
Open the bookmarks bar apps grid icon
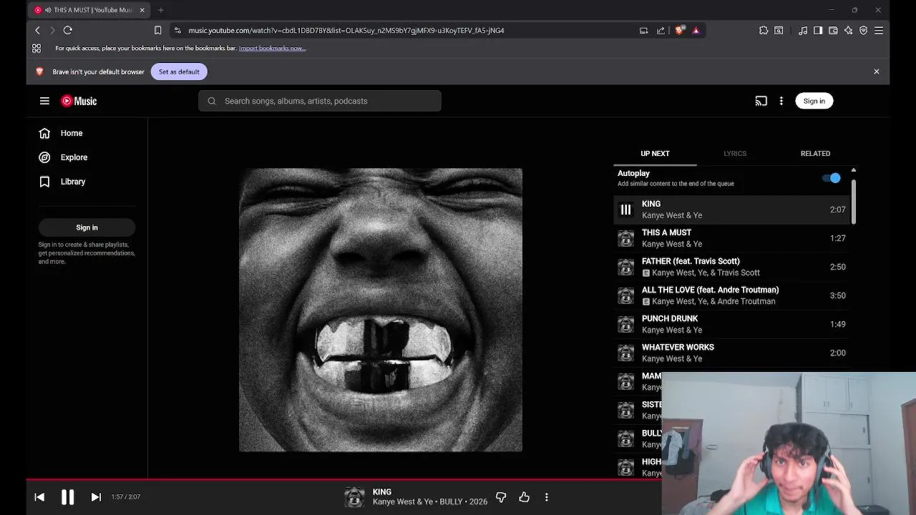(x=36, y=48)
